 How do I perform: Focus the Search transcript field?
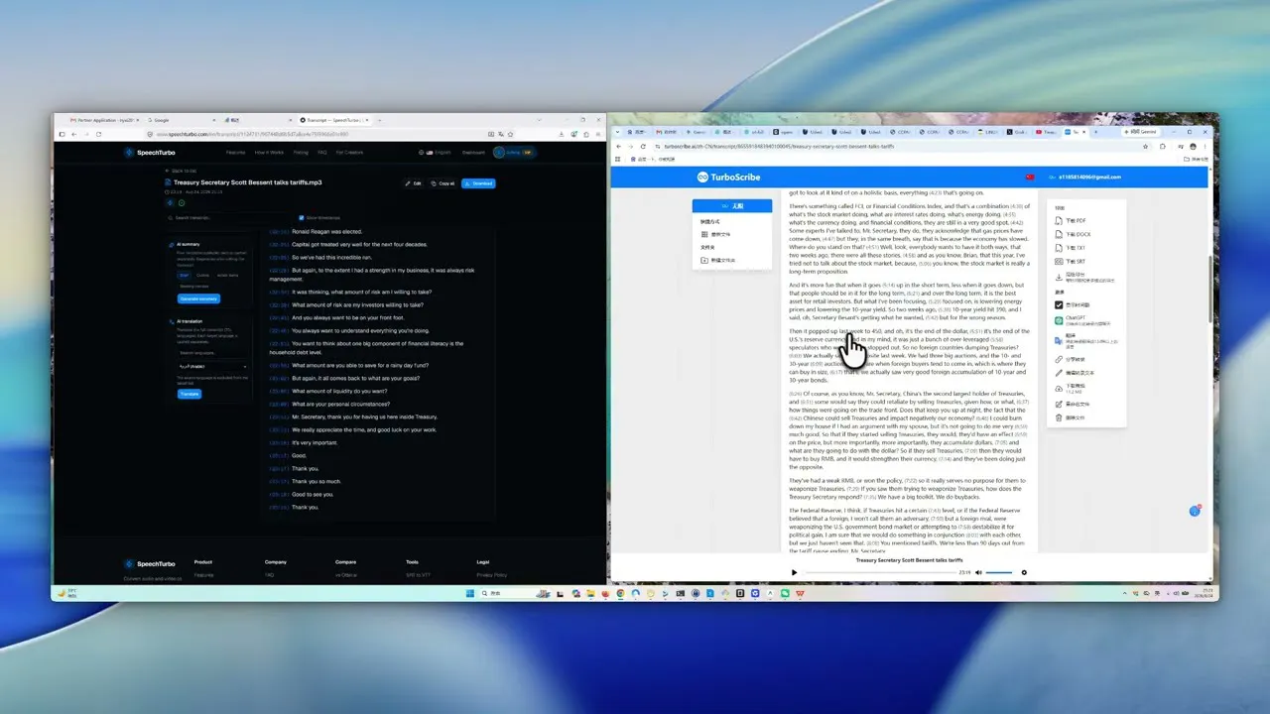[x=228, y=217]
